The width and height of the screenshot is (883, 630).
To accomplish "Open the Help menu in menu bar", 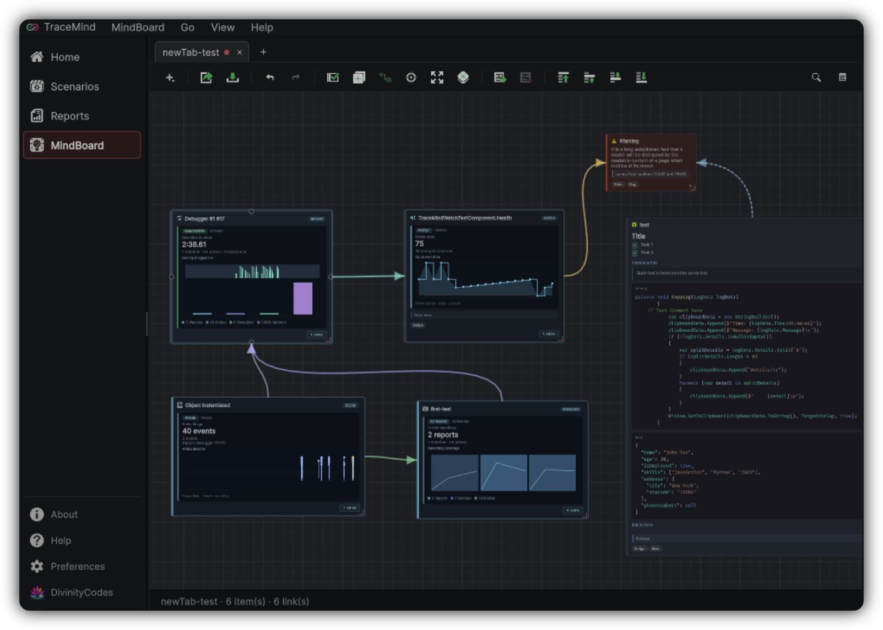I will point(262,28).
